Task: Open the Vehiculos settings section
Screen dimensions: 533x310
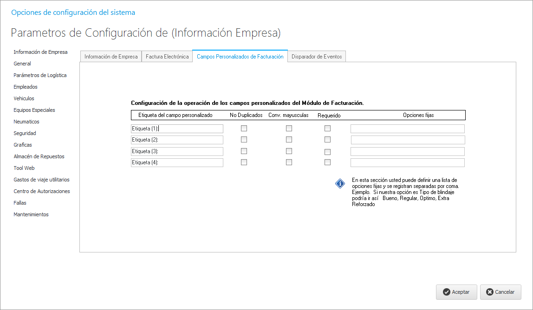Action: [x=24, y=98]
